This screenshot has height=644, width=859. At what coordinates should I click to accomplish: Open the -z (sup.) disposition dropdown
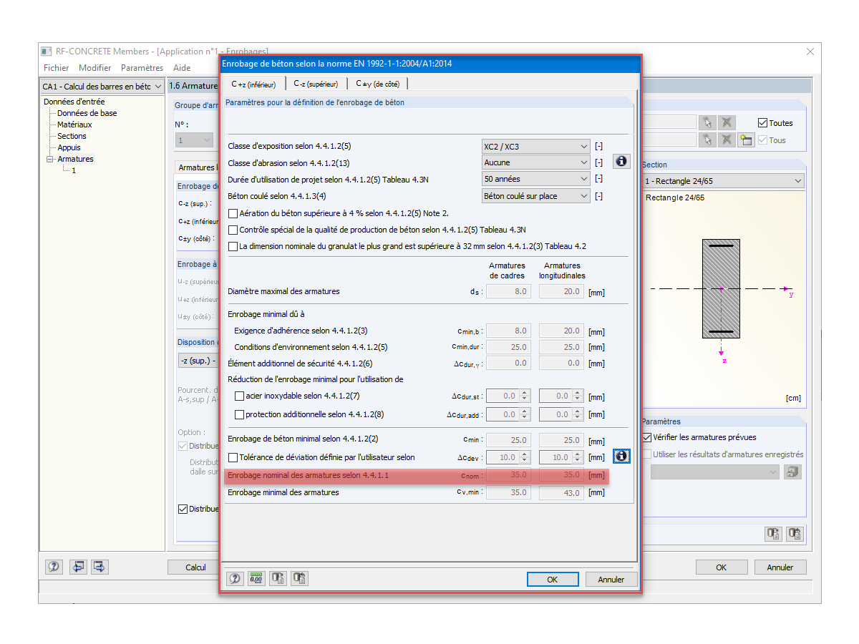coord(198,361)
